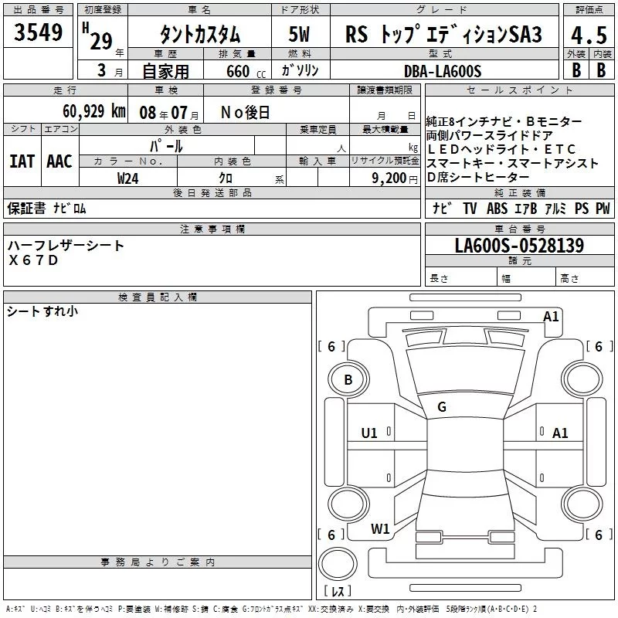Image resolution: width=618 pixels, height=618 pixels.
Task: Select the セールスポイント header
Action: click(x=519, y=90)
